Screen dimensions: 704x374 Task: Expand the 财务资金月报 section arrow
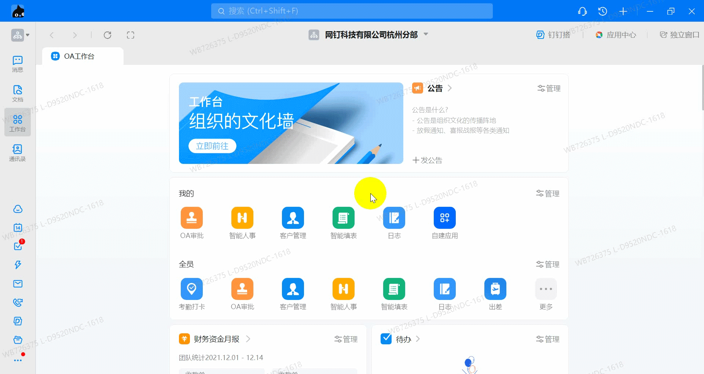[248, 339]
